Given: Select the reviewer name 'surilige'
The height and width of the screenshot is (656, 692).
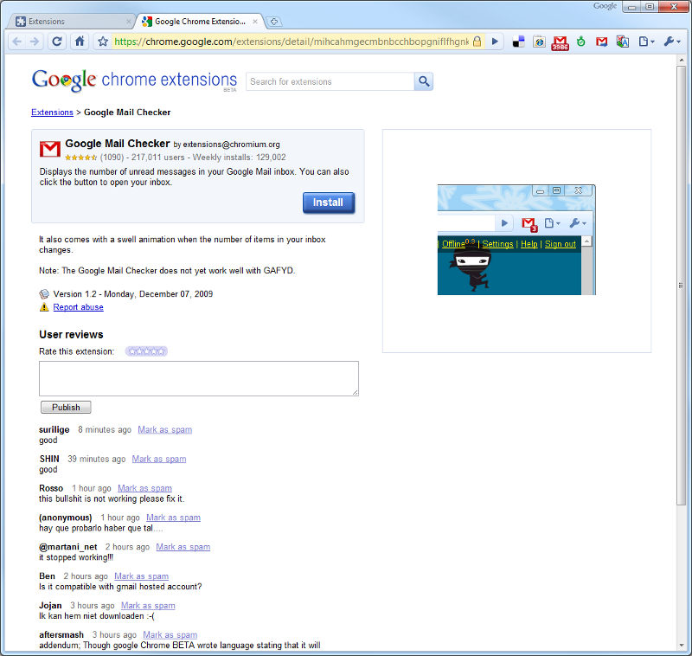Looking at the screenshot, I should point(54,429).
